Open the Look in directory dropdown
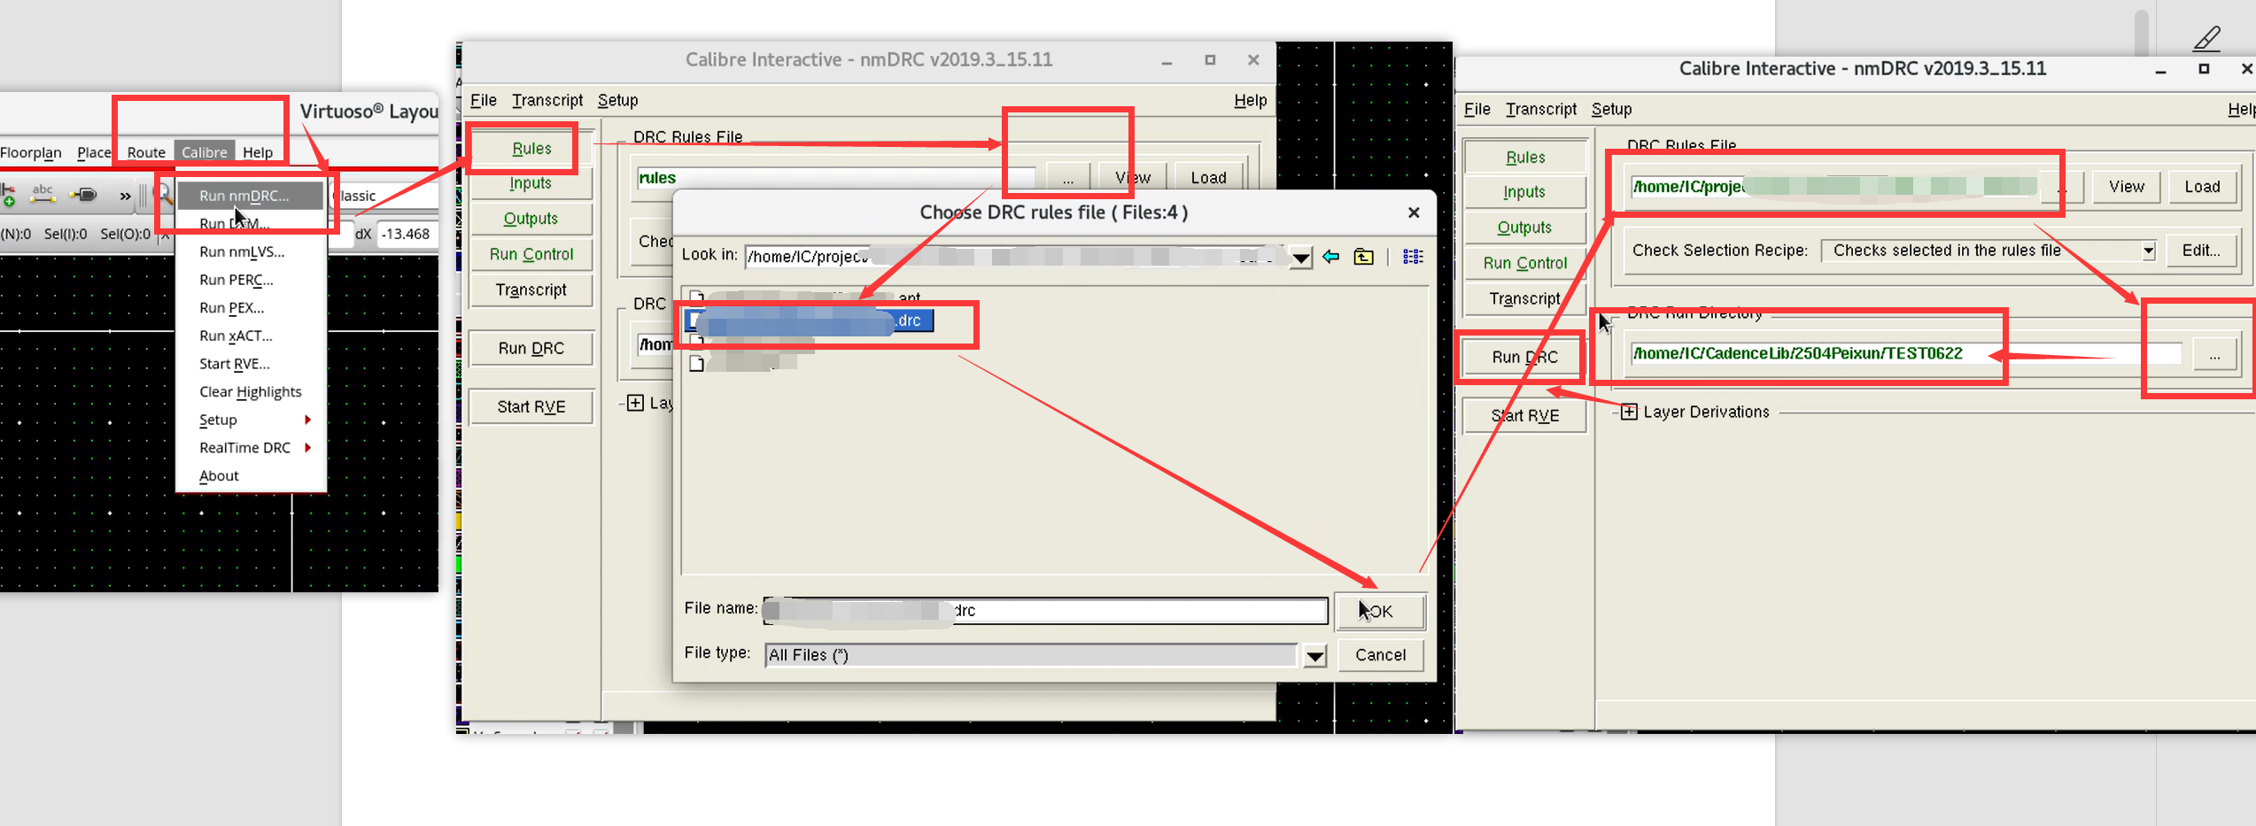The image size is (2256, 826). 1300,257
